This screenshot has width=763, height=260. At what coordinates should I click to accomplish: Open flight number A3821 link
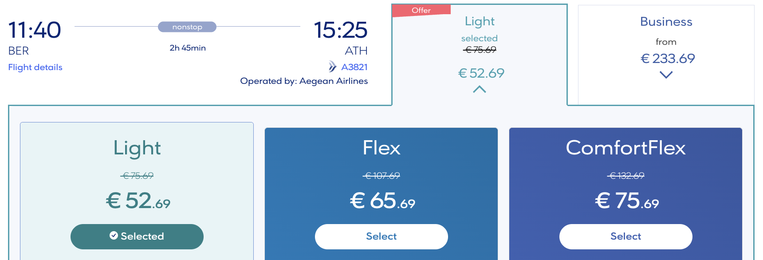click(354, 67)
